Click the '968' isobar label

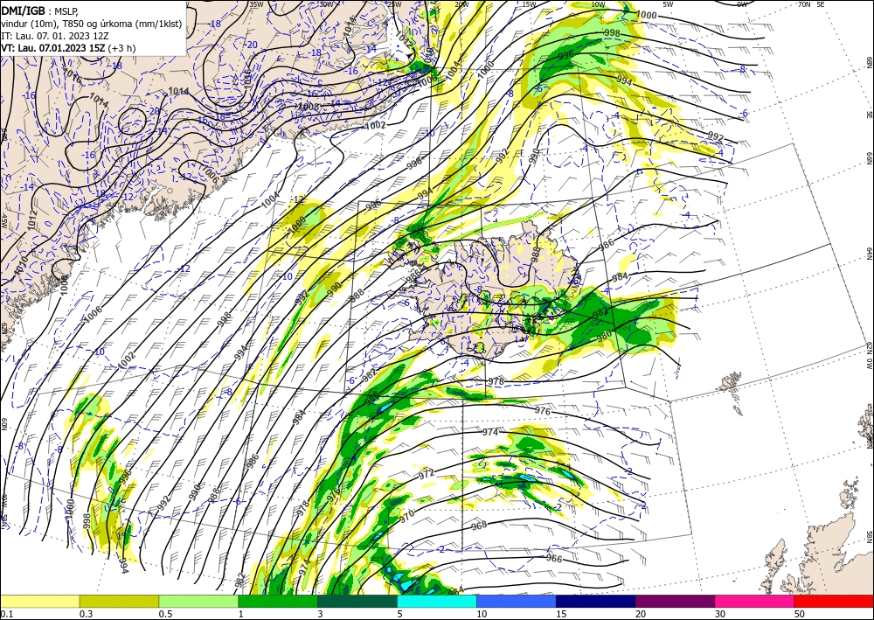point(479,526)
